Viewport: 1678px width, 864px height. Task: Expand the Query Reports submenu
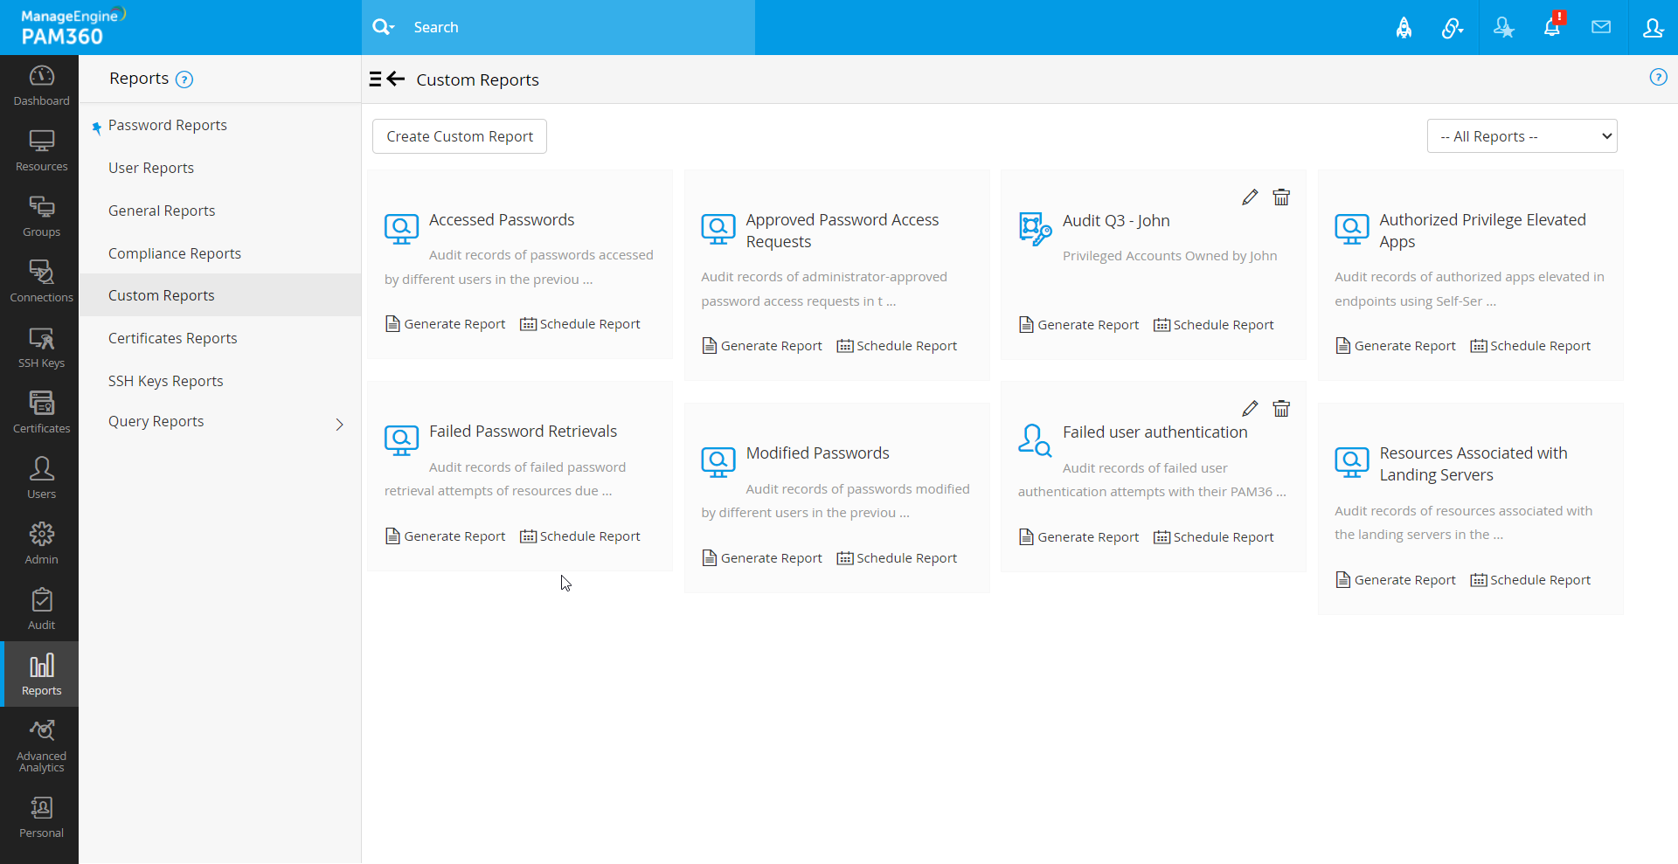tap(339, 425)
